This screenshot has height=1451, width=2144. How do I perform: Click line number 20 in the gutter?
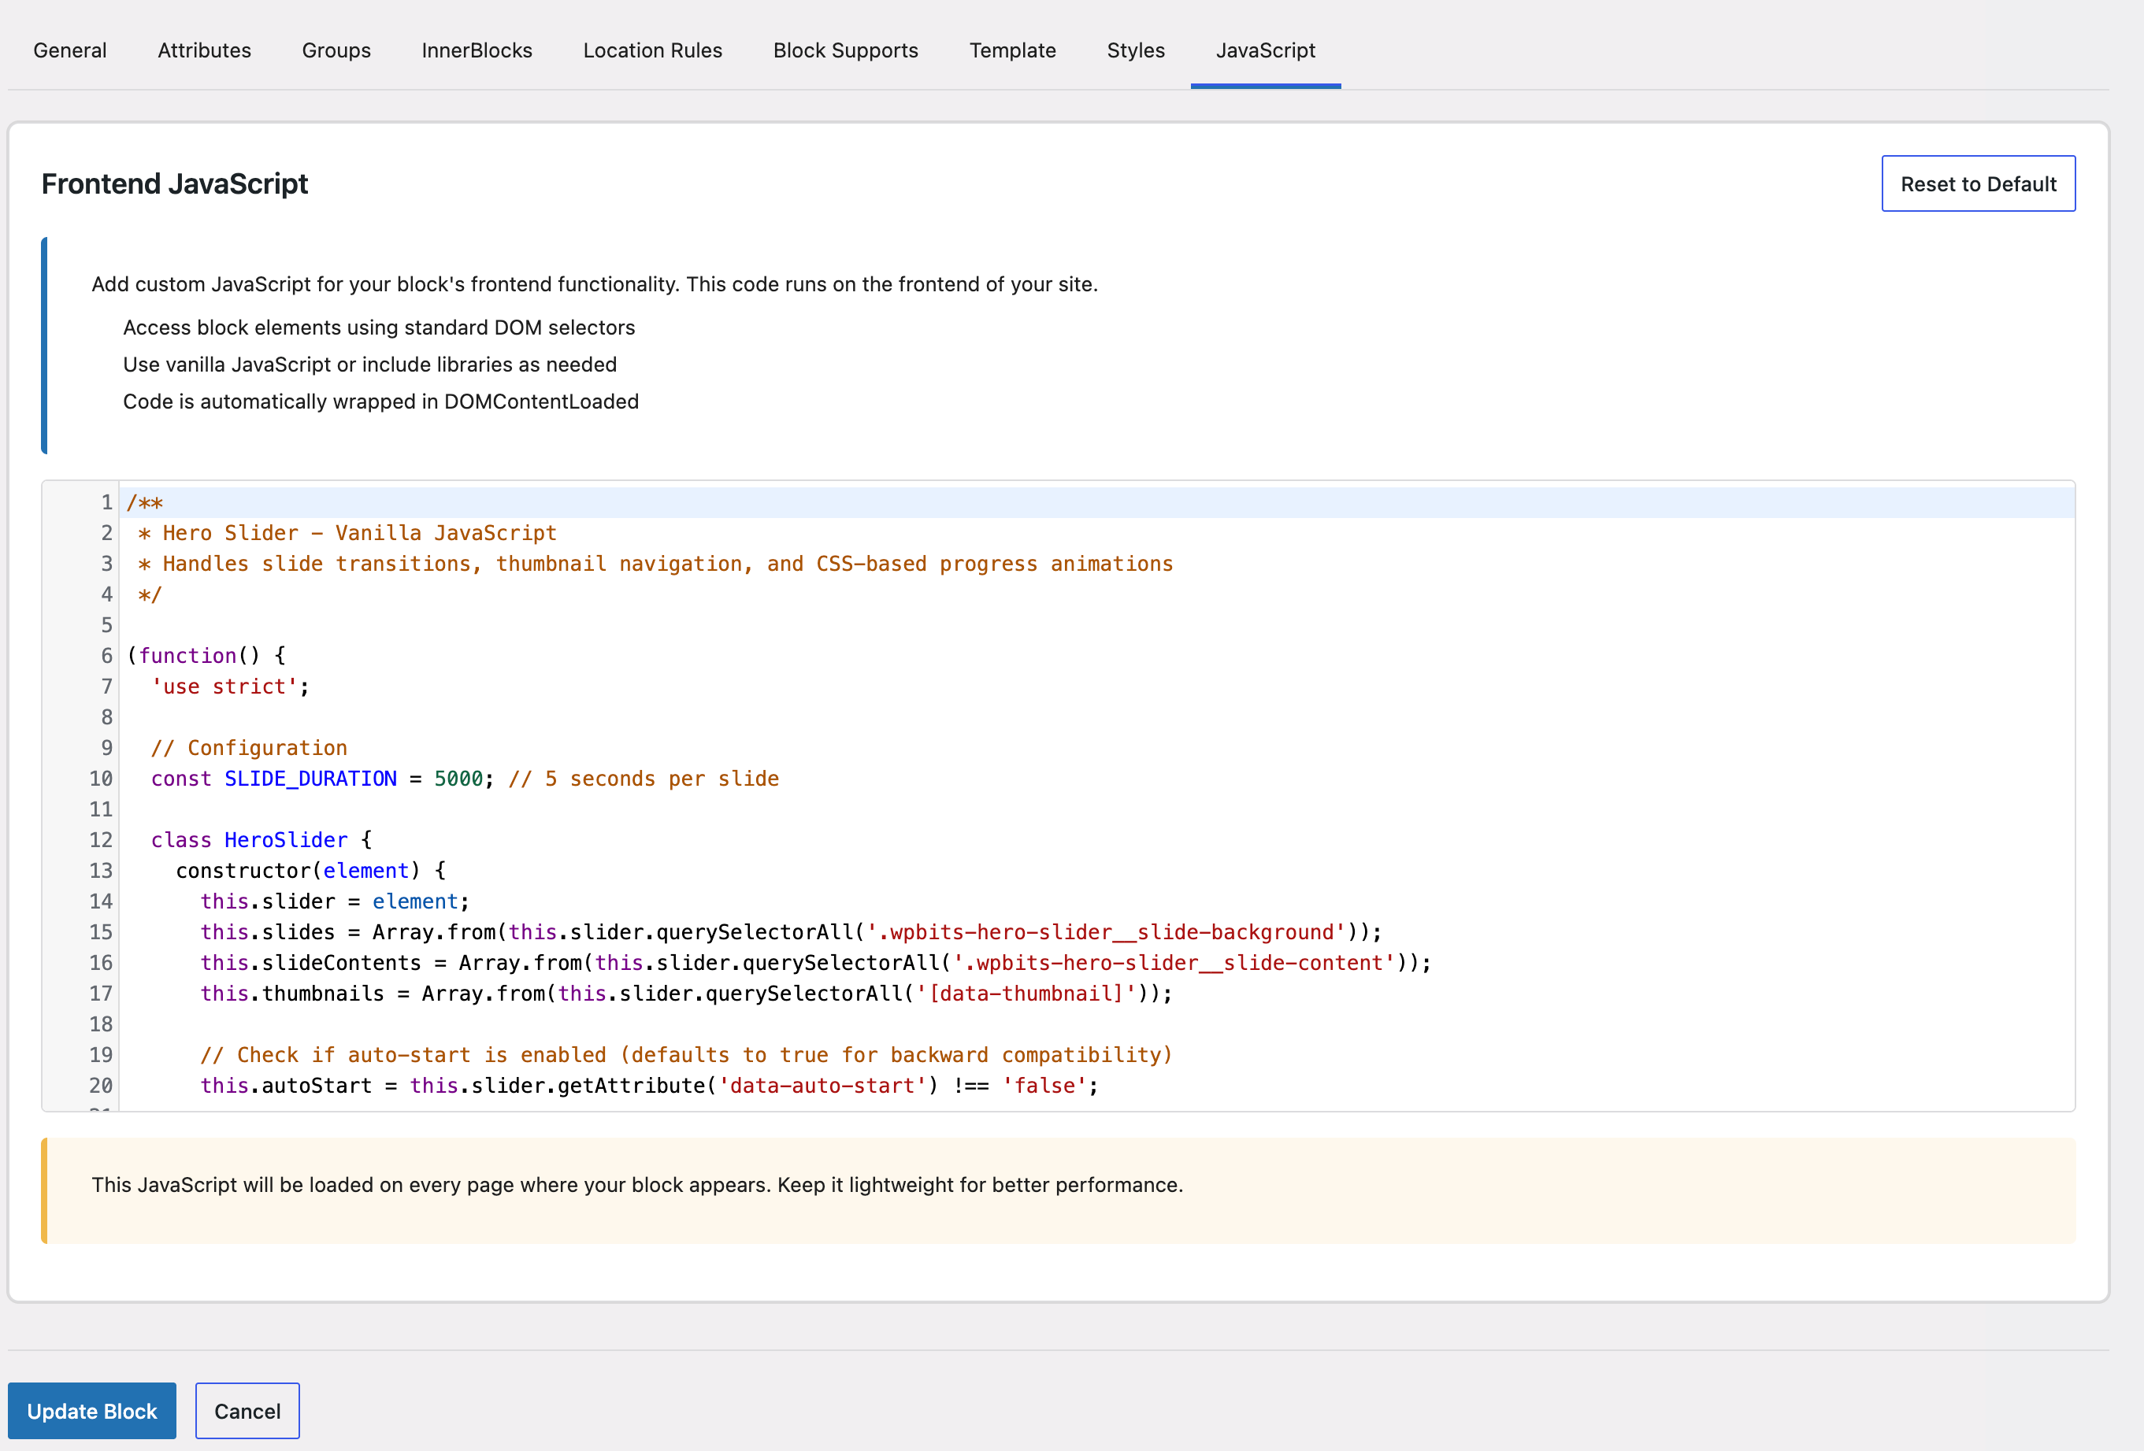101,1085
